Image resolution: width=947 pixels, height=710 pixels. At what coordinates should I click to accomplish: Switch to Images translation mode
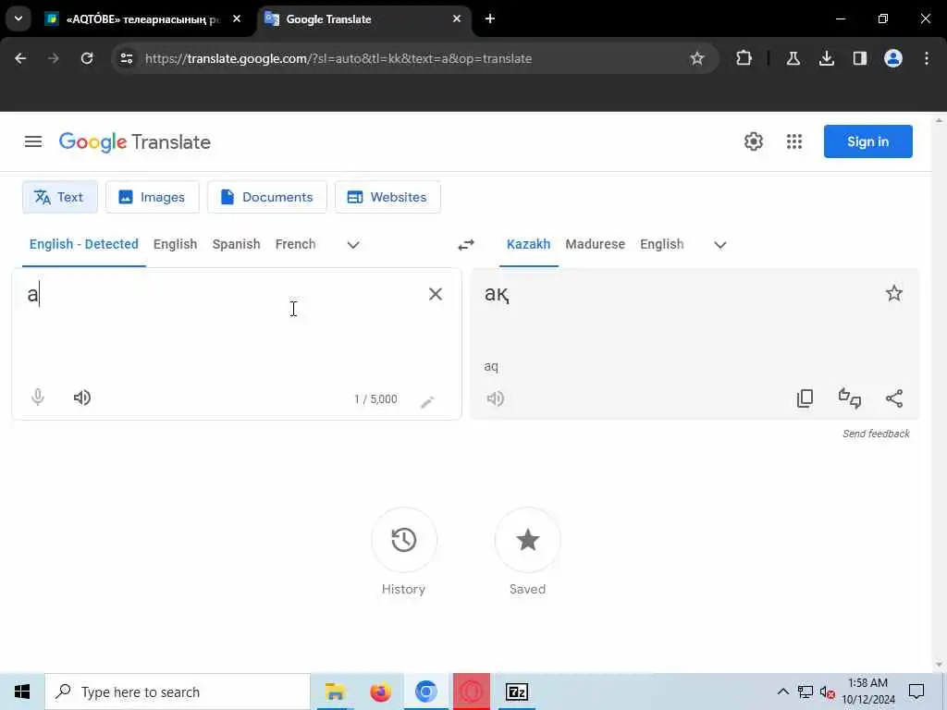[x=153, y=197]
